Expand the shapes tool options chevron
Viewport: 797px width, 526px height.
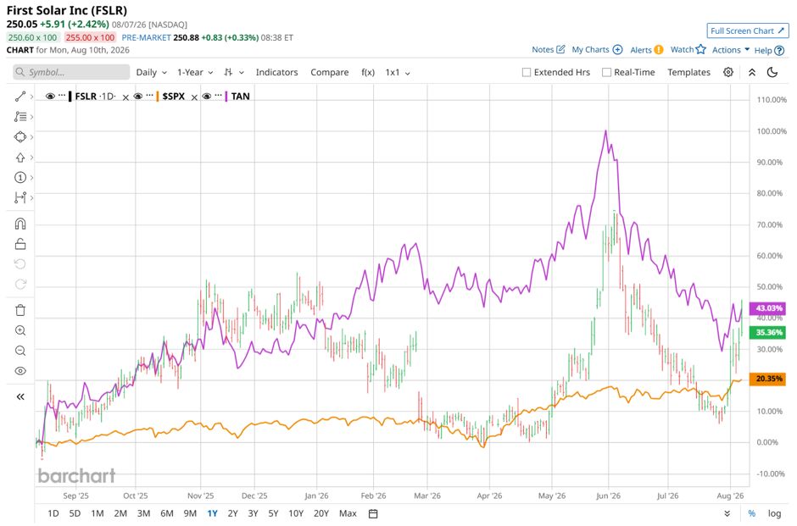(31, 137)
